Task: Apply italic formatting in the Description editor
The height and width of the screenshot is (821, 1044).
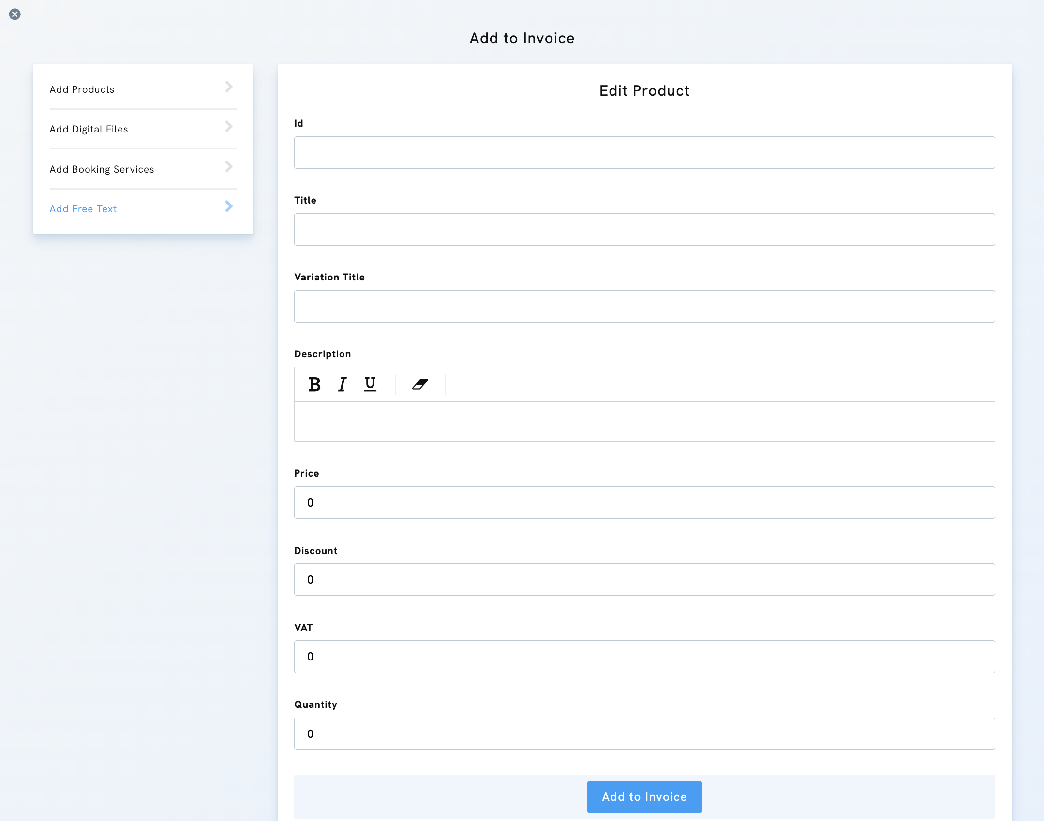Action: (342, 384)
